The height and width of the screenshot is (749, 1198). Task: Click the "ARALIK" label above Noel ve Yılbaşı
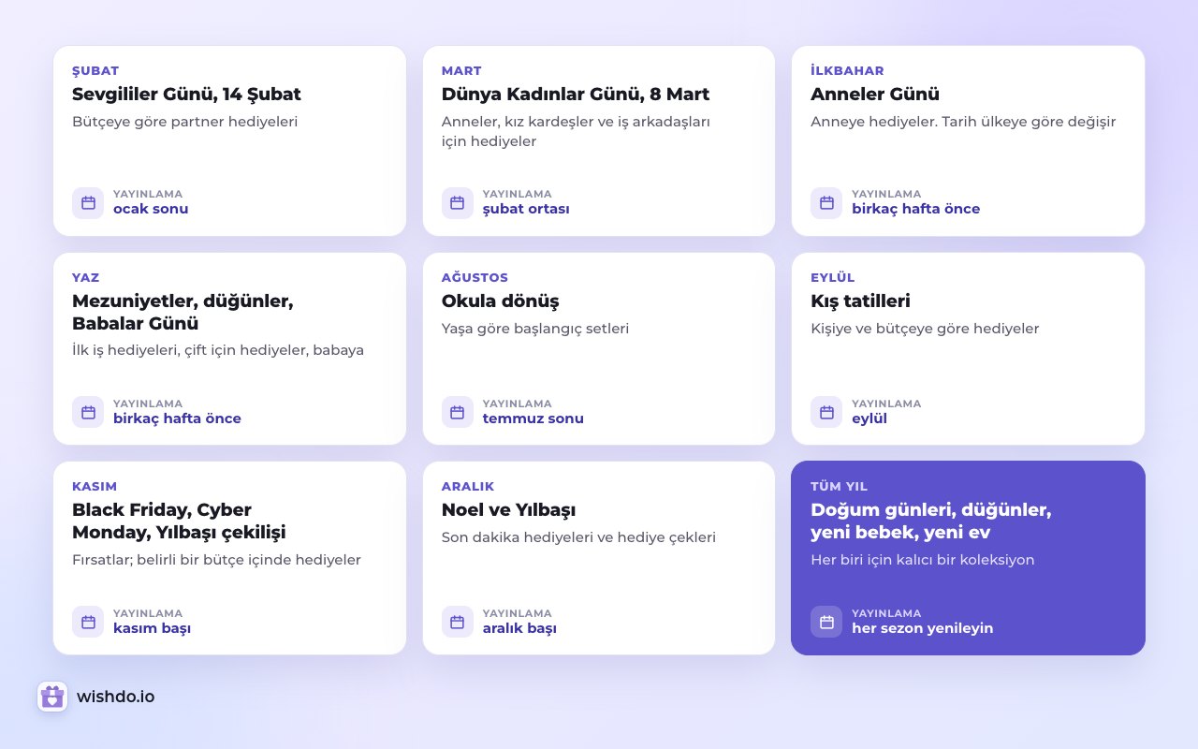[468, 486]
